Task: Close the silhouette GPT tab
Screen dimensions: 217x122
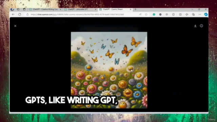Action: (x=95, y=9)
